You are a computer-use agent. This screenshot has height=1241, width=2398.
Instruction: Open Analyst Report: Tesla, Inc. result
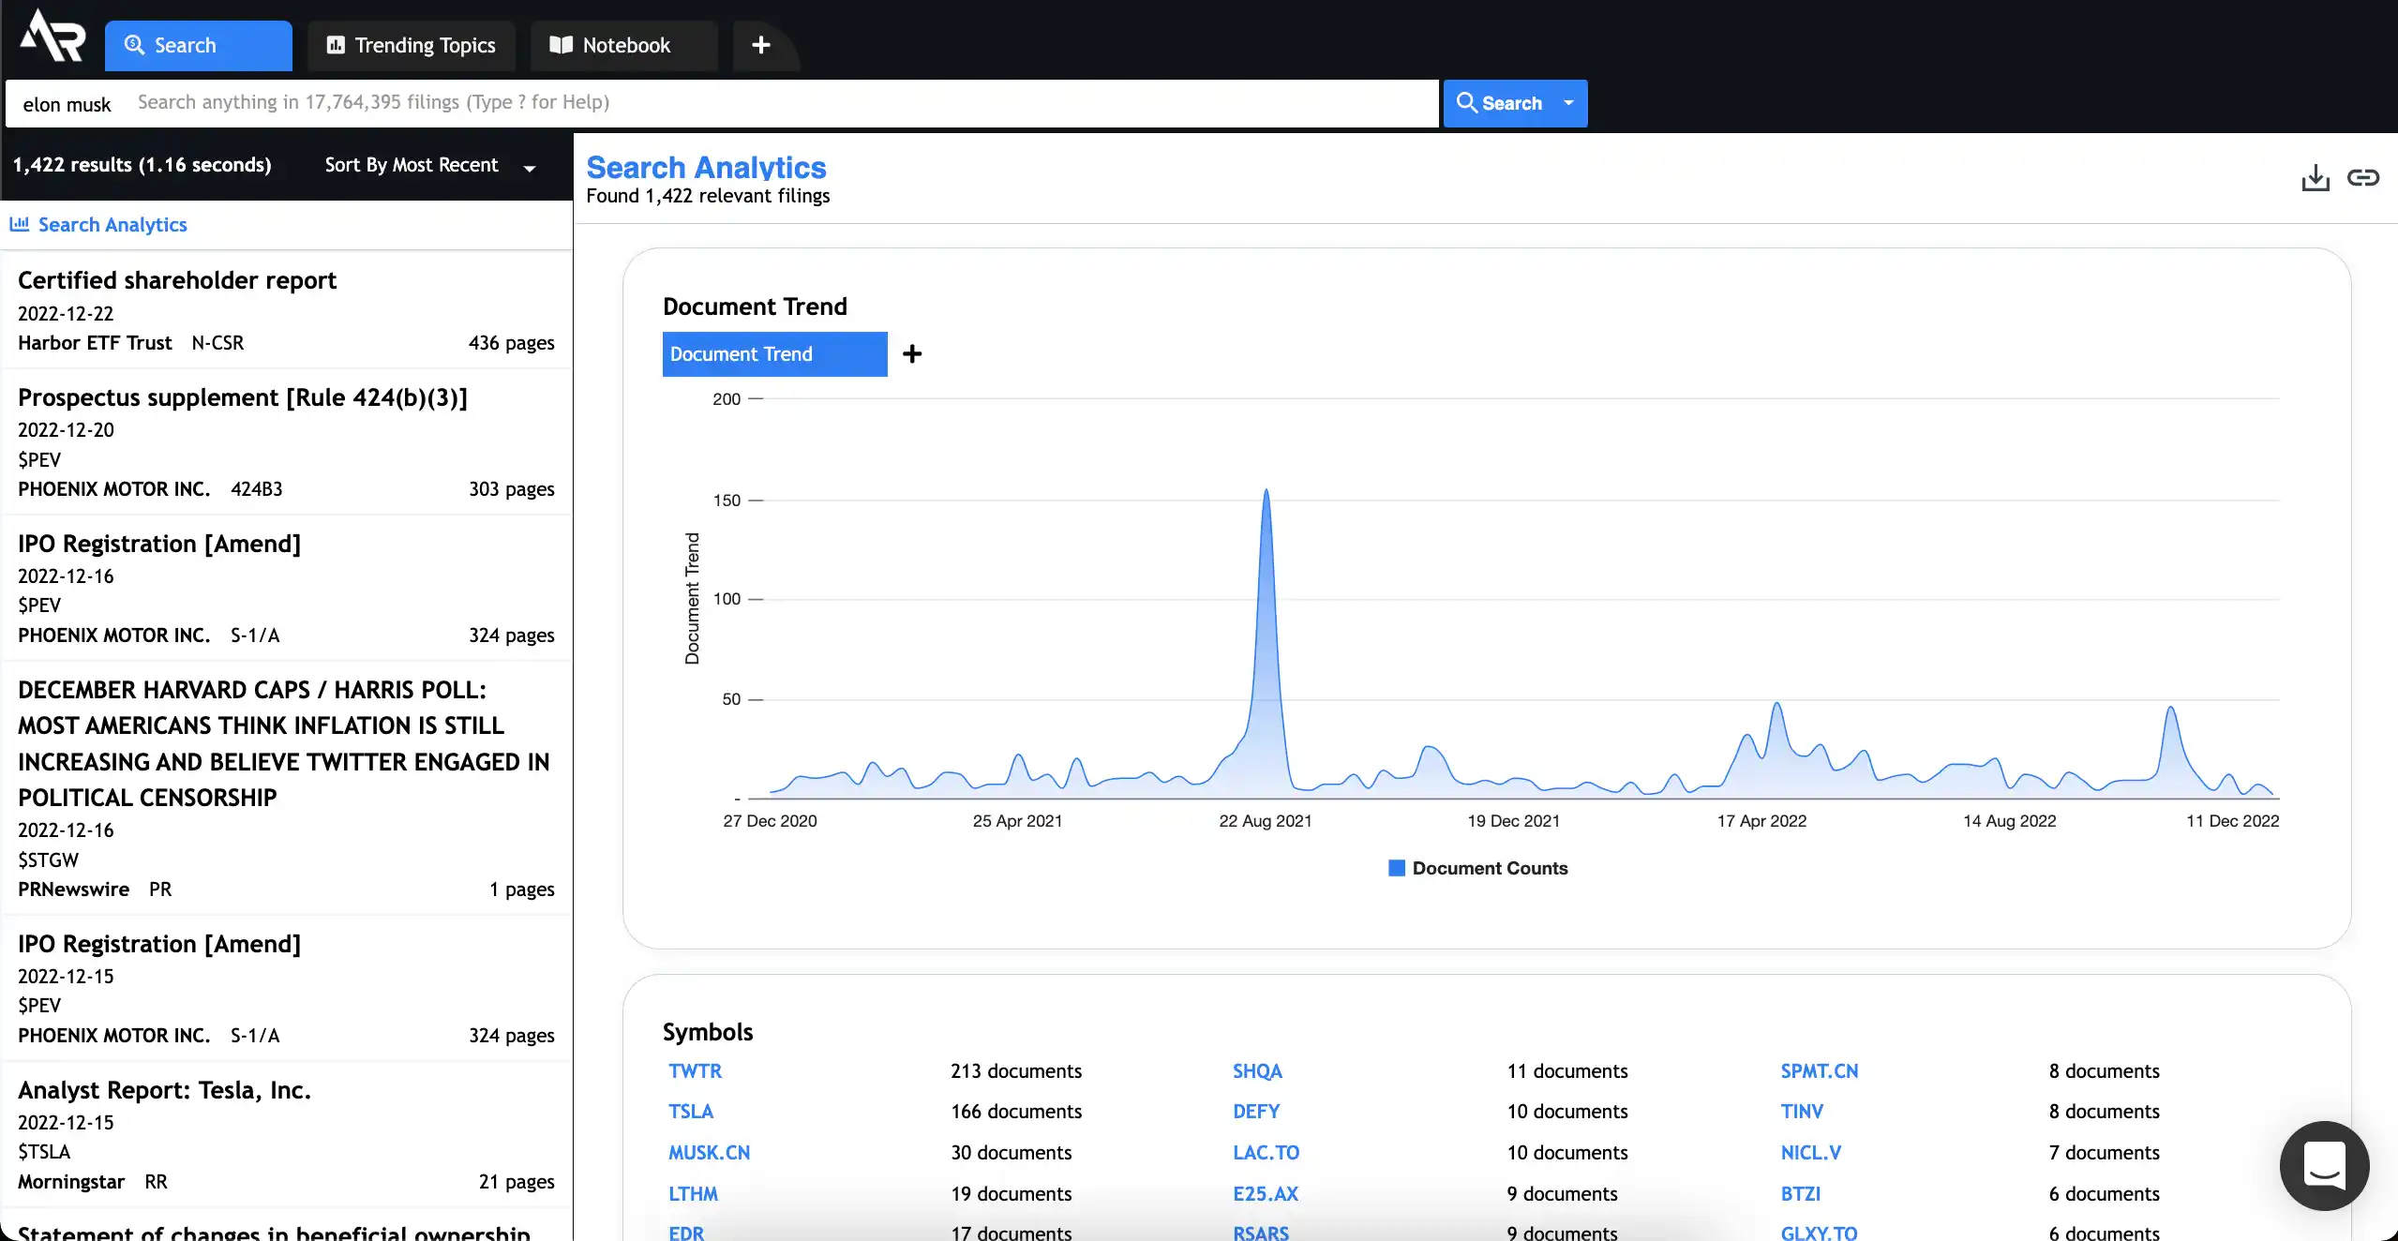(x=286, y=1135)
